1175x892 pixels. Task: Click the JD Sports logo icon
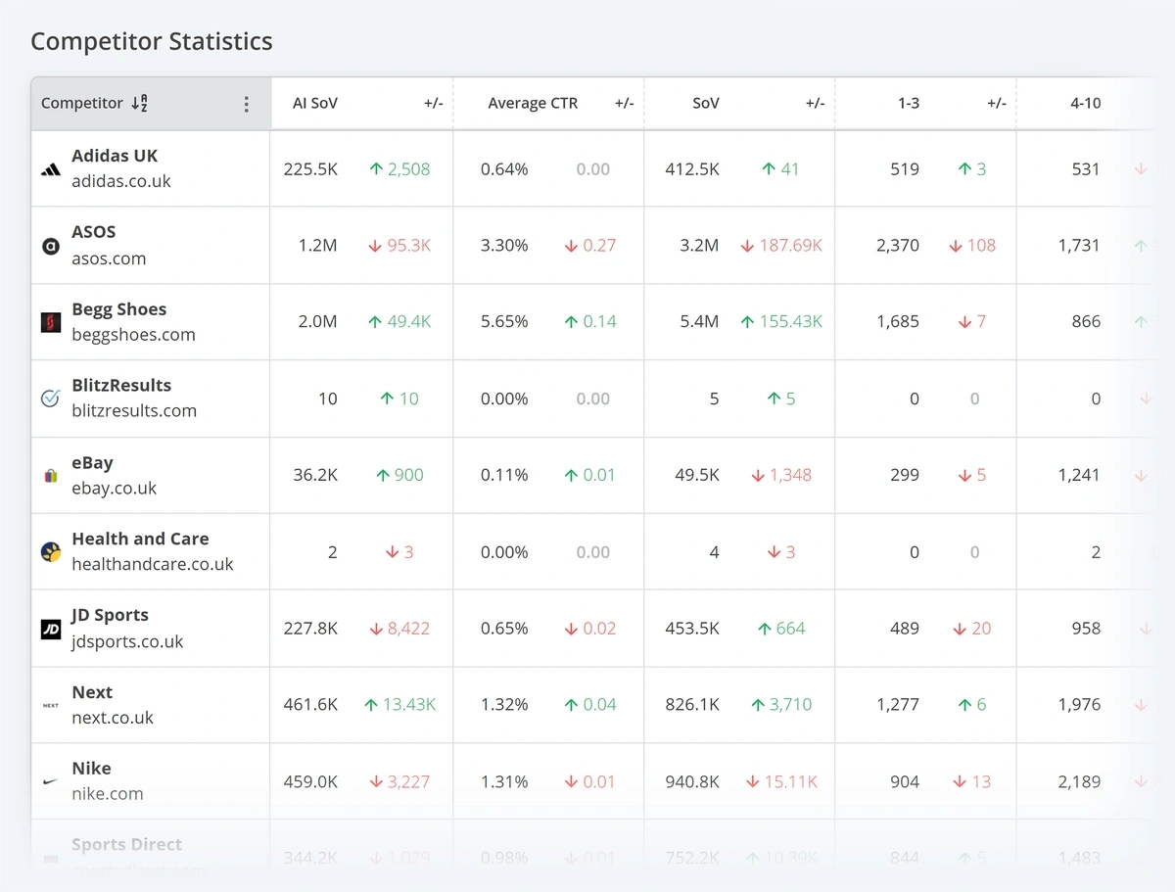[x=50, y=629]
